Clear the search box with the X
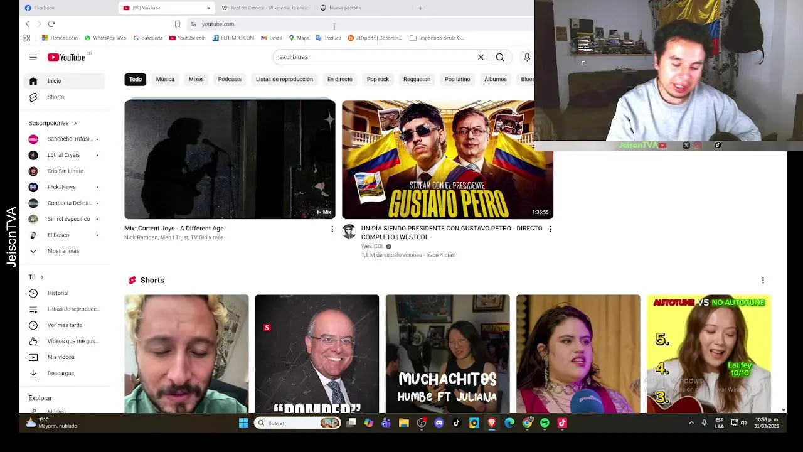 coord(481,57)
